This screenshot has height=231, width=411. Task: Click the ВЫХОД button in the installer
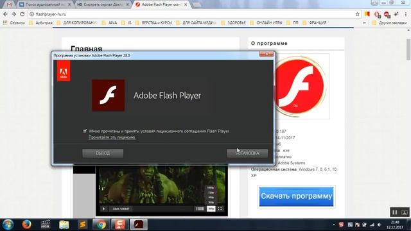[x=103, y=153]
